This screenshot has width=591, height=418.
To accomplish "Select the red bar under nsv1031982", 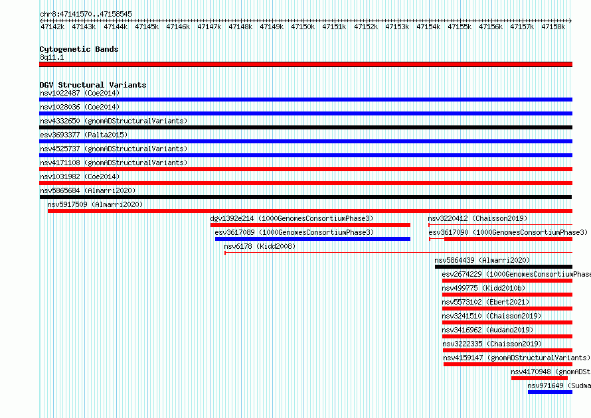I will coord(305,183).
